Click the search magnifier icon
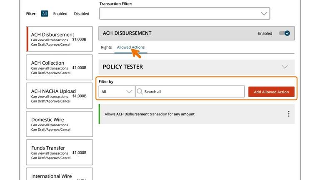Viewport: 320px width, 180px height. (140, 91)
